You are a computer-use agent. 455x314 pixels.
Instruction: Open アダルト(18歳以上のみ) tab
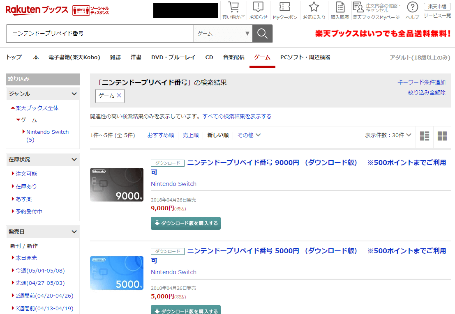click(420, 57)
